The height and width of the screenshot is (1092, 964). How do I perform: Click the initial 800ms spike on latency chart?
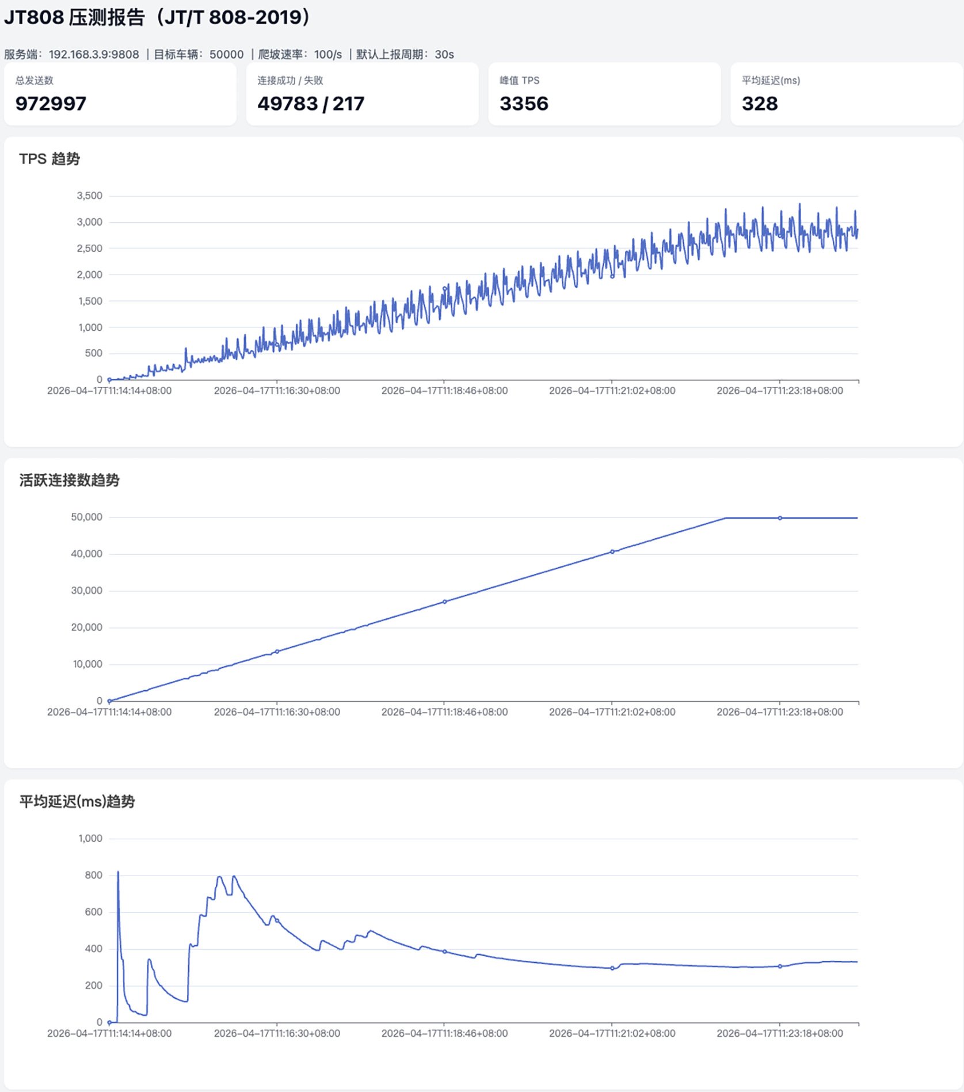118,873
